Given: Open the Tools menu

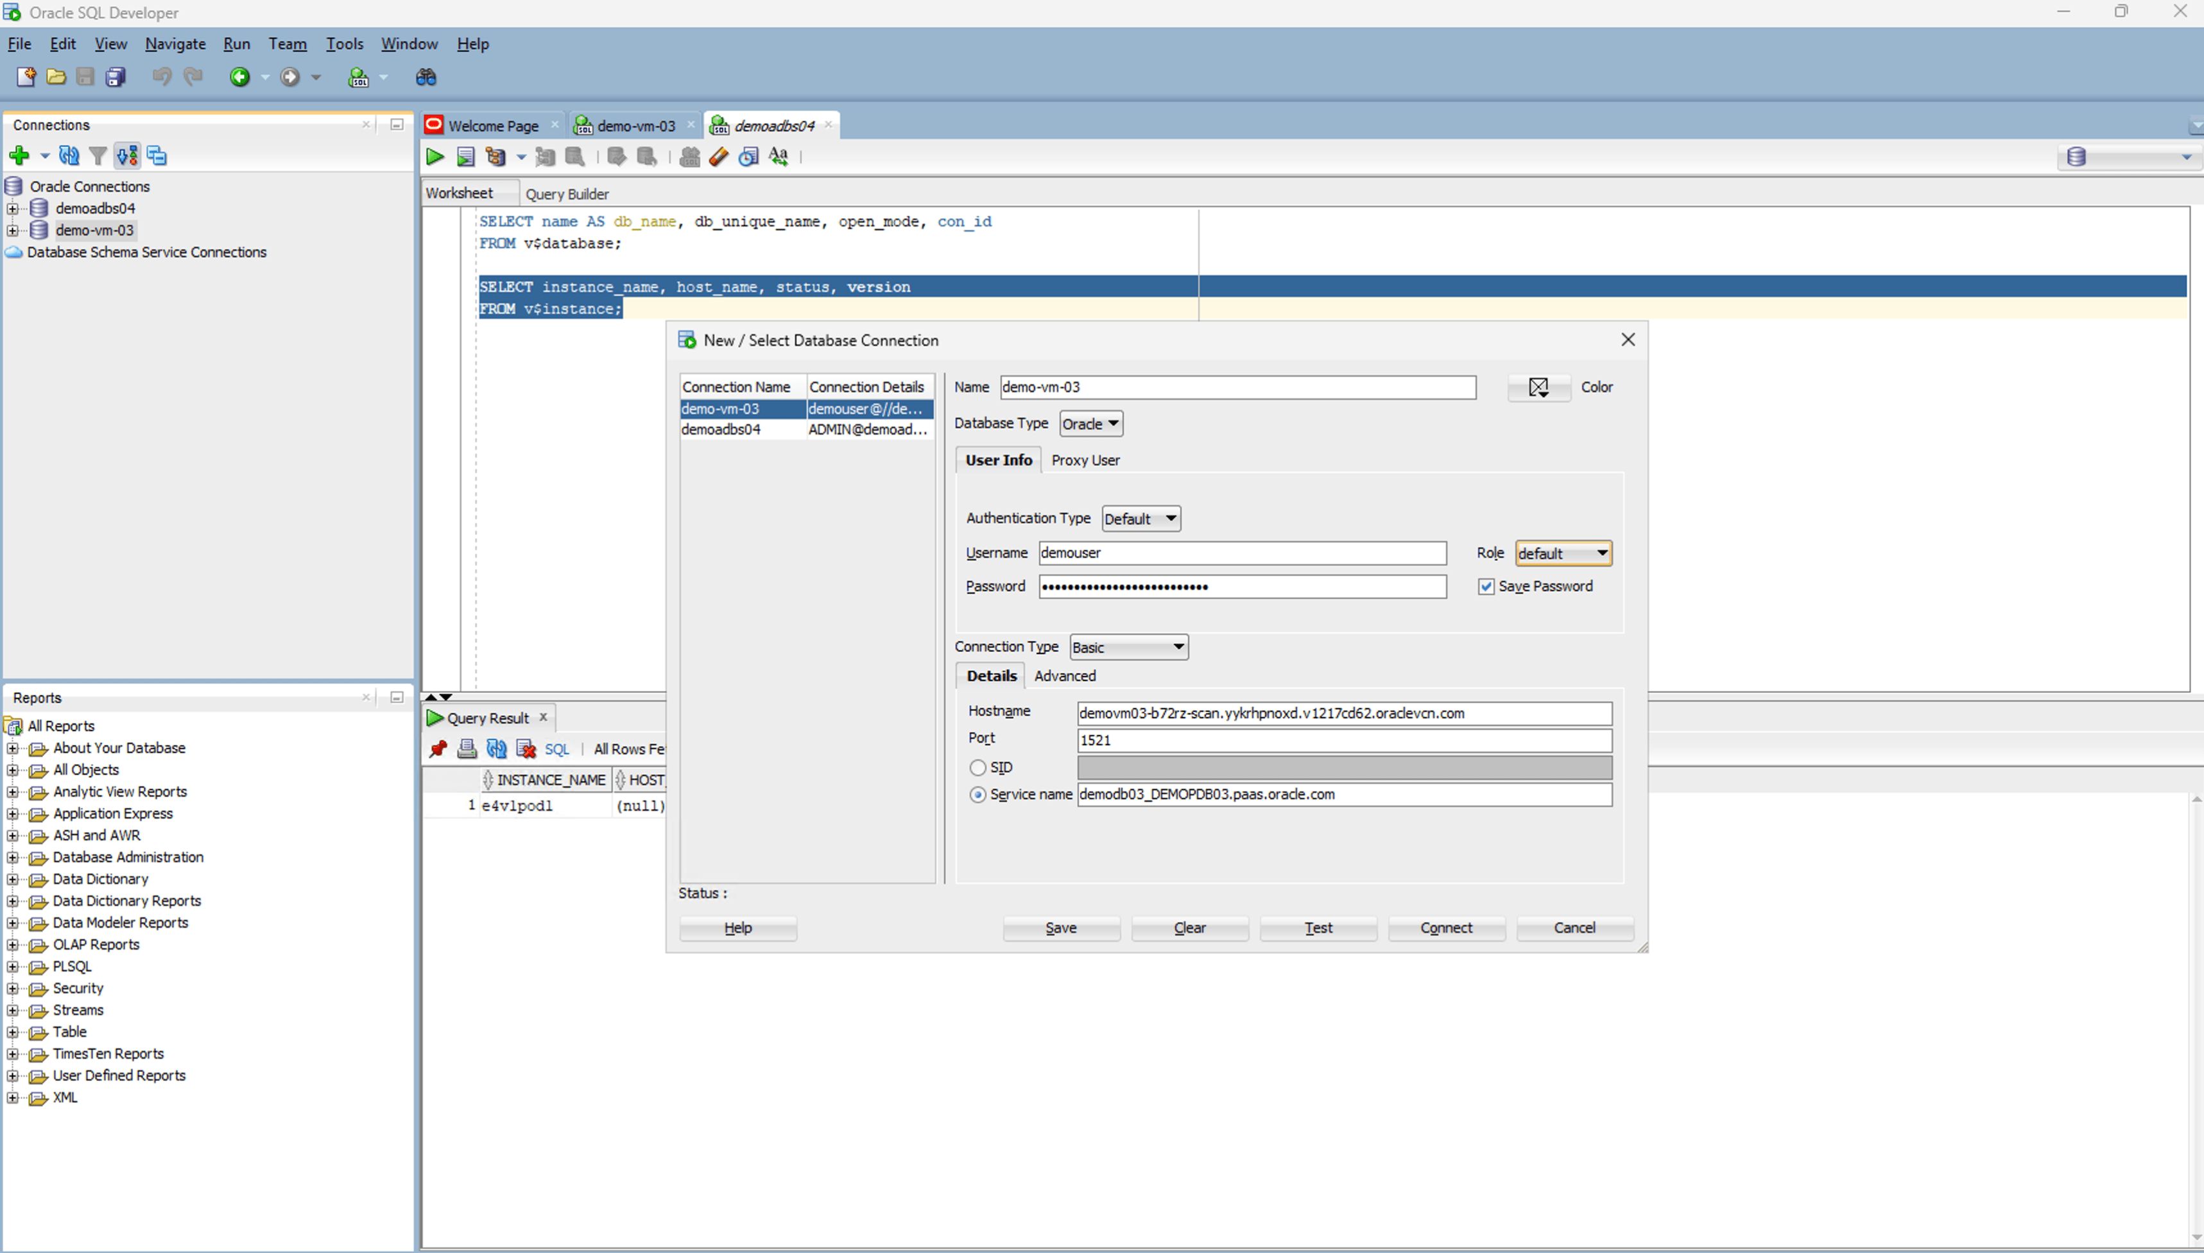Looking at the screenshot, I should (x=344, y=43).
